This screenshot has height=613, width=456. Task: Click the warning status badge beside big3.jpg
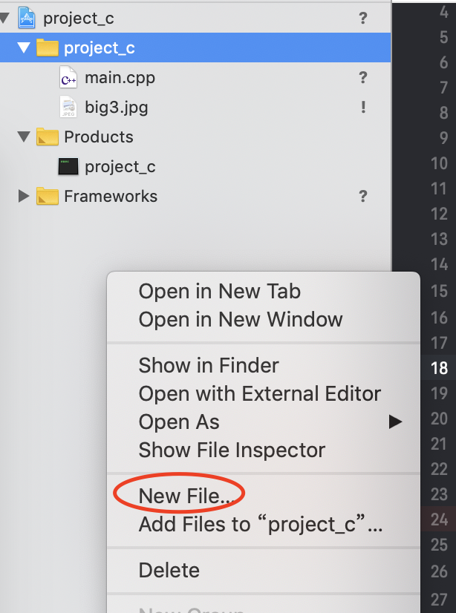coord(363,108)
